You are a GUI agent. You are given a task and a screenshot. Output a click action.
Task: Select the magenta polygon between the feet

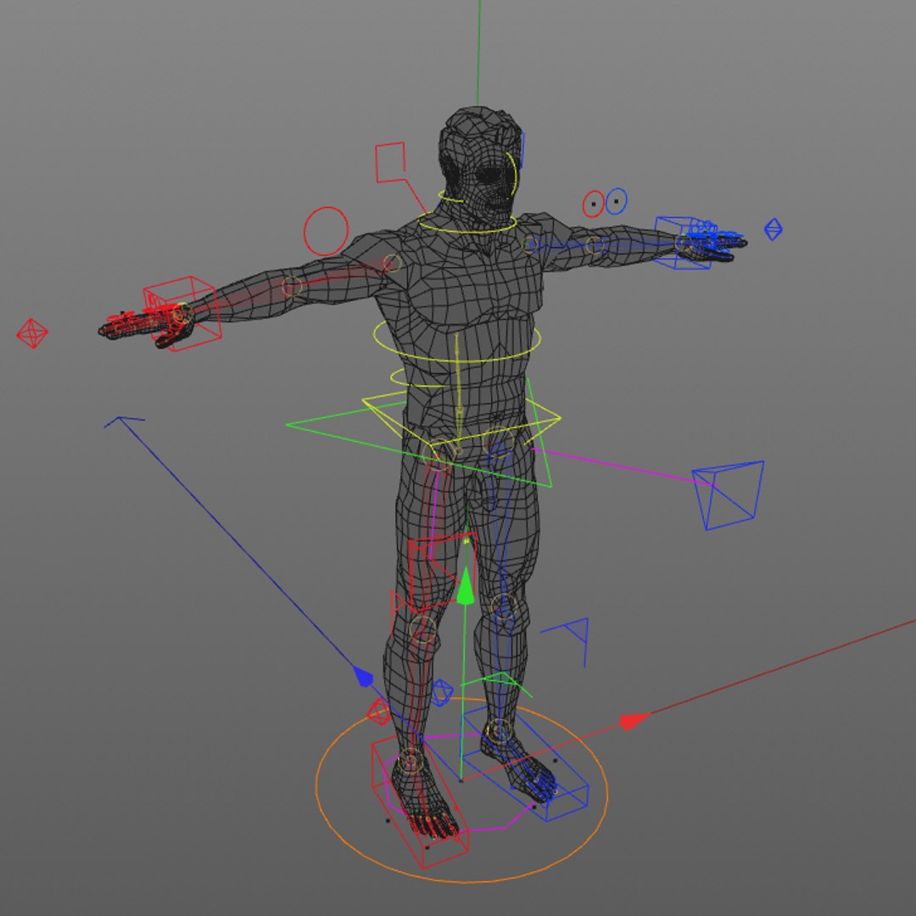(x=460, y=783)
